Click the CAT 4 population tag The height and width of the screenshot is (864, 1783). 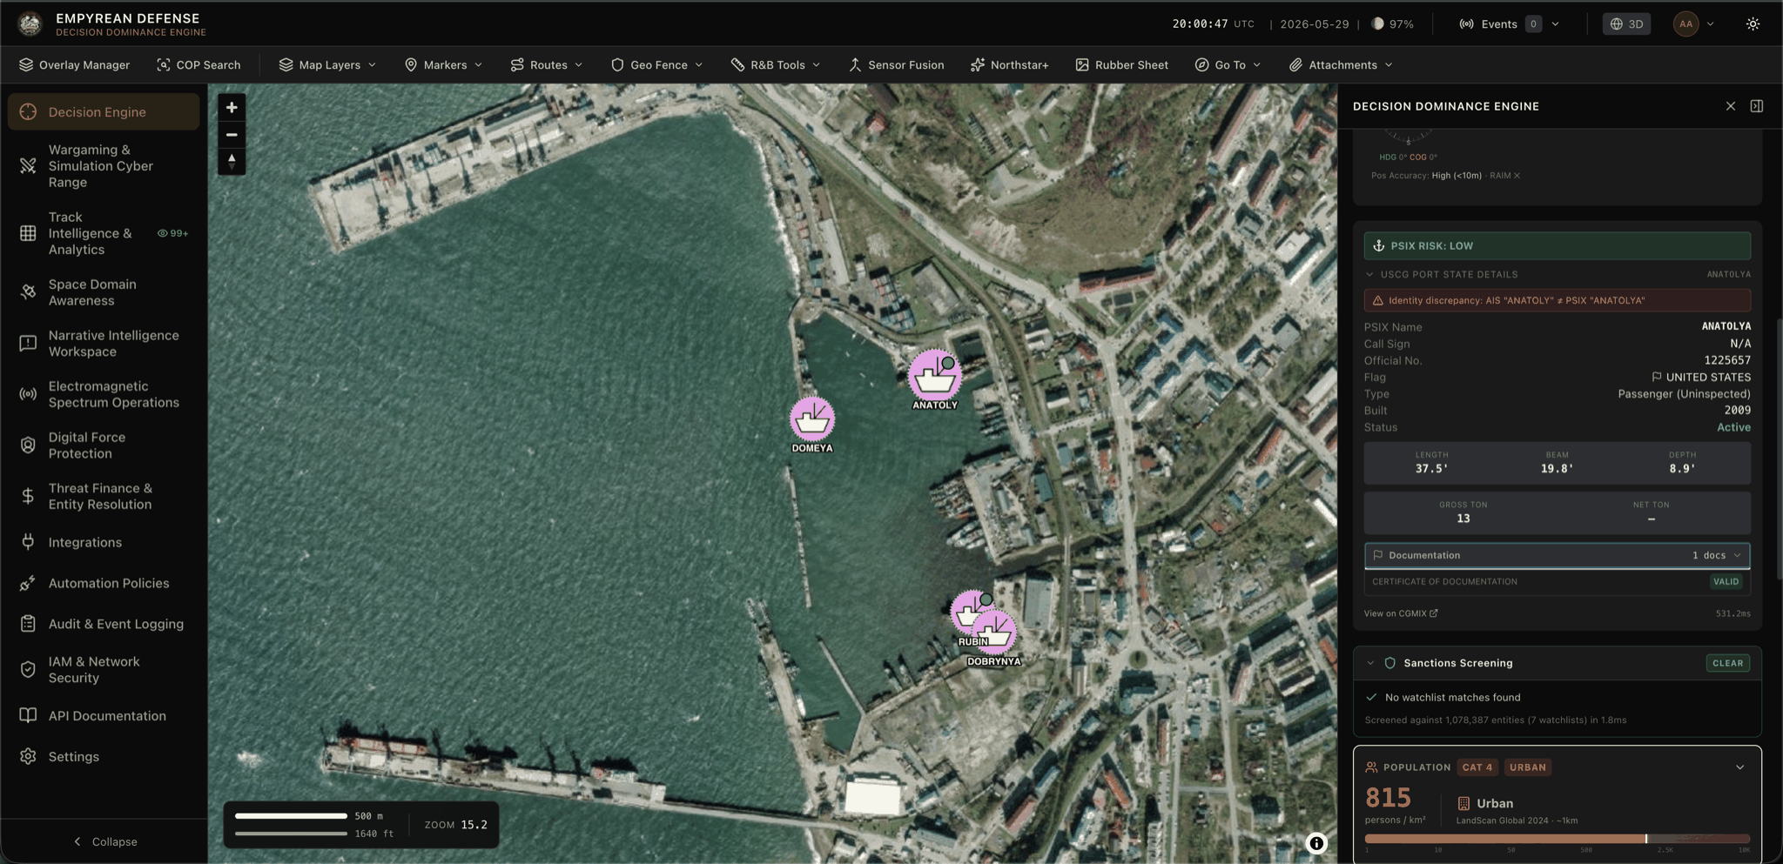click(1477, 767)
